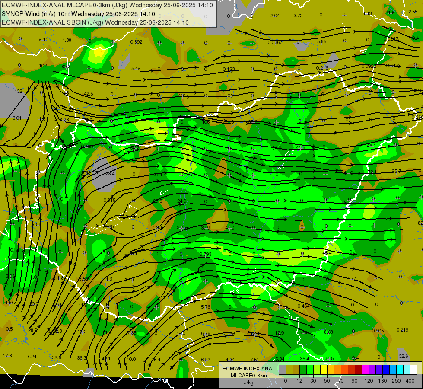Click the legend tick label 250
The width and height of the screenshot is (423, 389).
pos(396,381)
